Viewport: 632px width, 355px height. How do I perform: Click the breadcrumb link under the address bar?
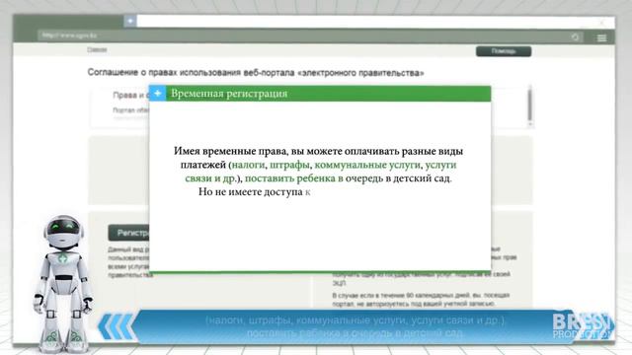[x=97, y=50]
